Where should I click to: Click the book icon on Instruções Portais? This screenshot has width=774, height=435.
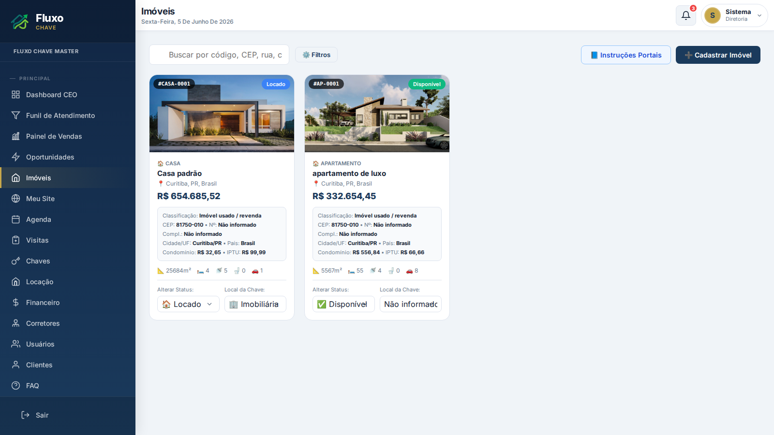click(594, 55)
